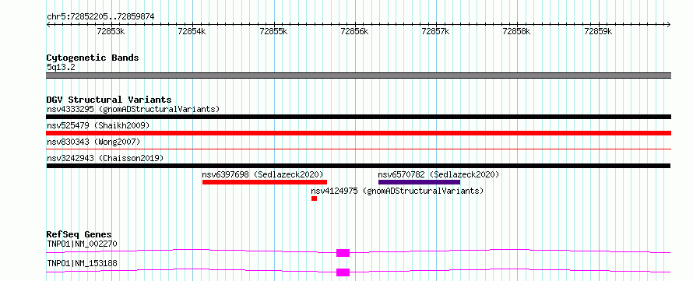The image size is (693, 281).
Task: Click the gray 5q13.2 cytogenetic band
Action: 358,76
